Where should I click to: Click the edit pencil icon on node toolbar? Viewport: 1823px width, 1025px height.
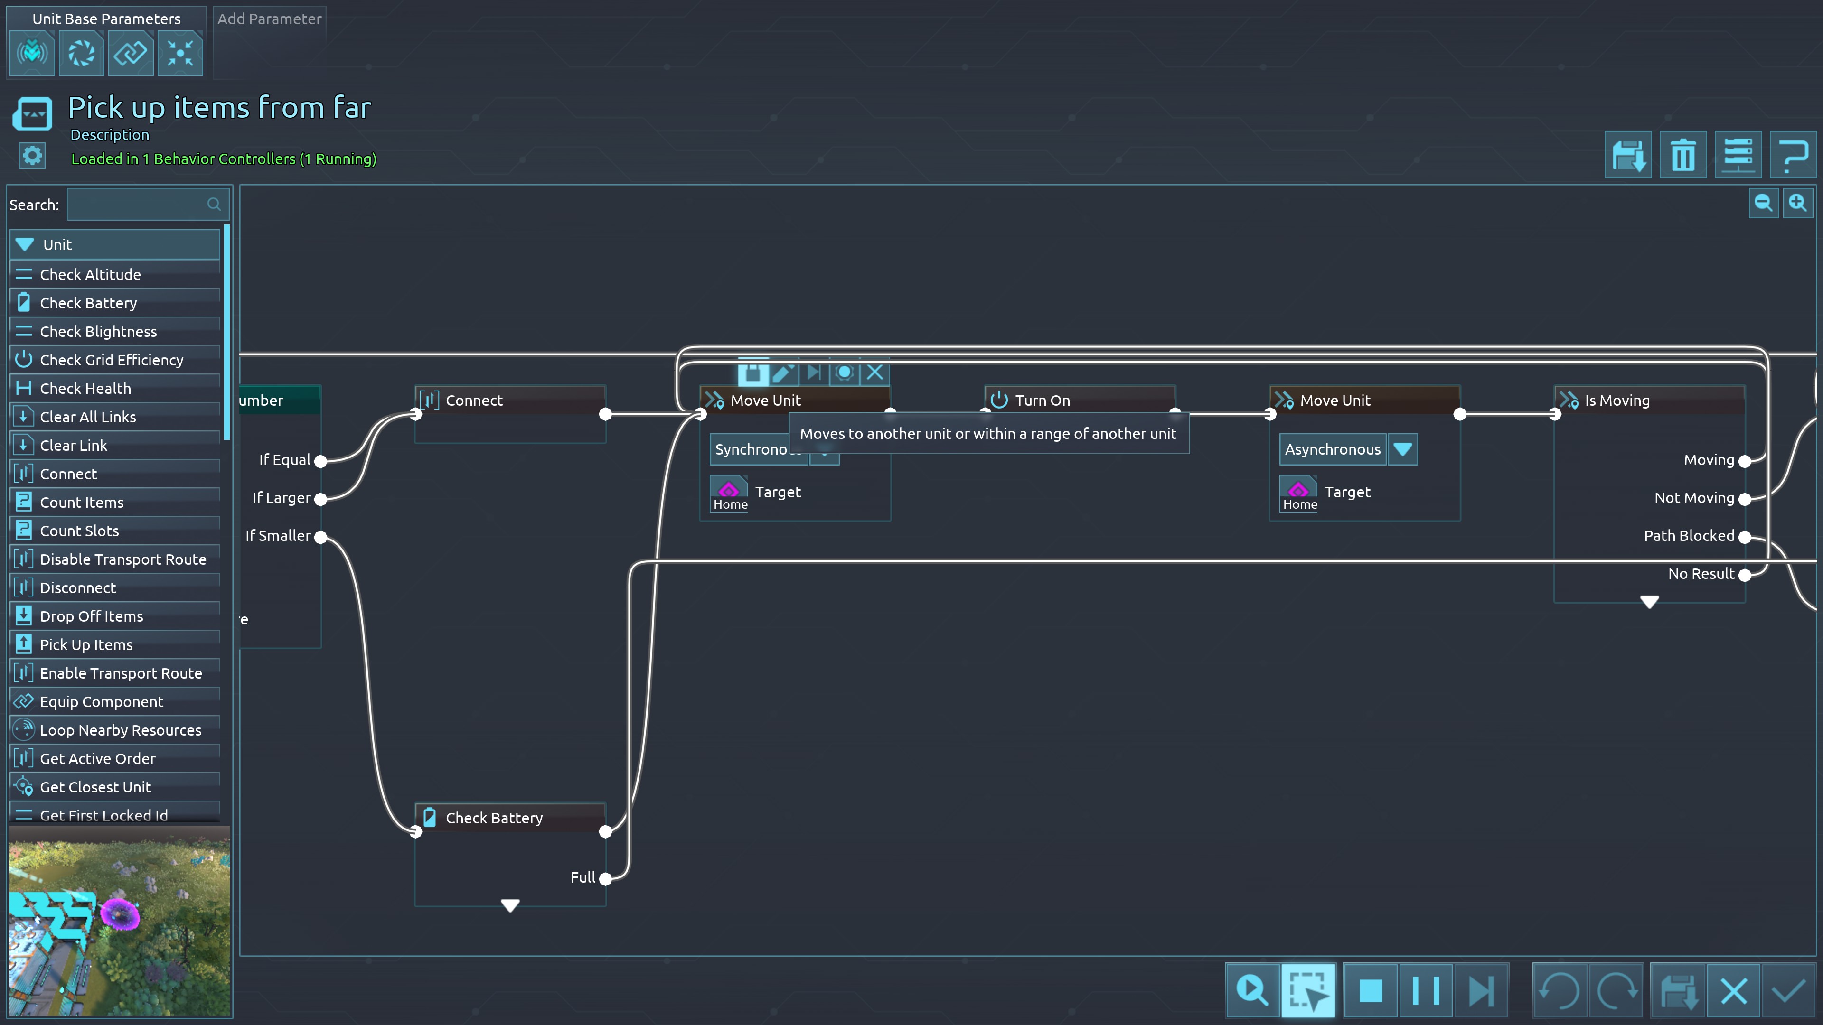pos(783,372)
